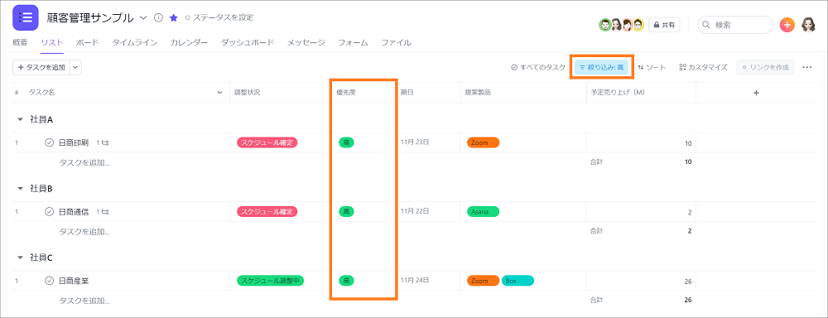The image size is (828, 318).
Task: Mark 日商産業 task as complete
Action: click(49, 281)
